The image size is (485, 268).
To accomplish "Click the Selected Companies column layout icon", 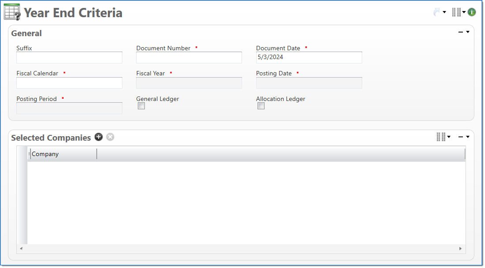I will (x=441, y=137).
